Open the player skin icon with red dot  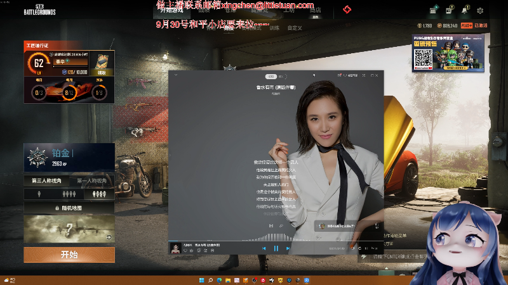[340, 75]
